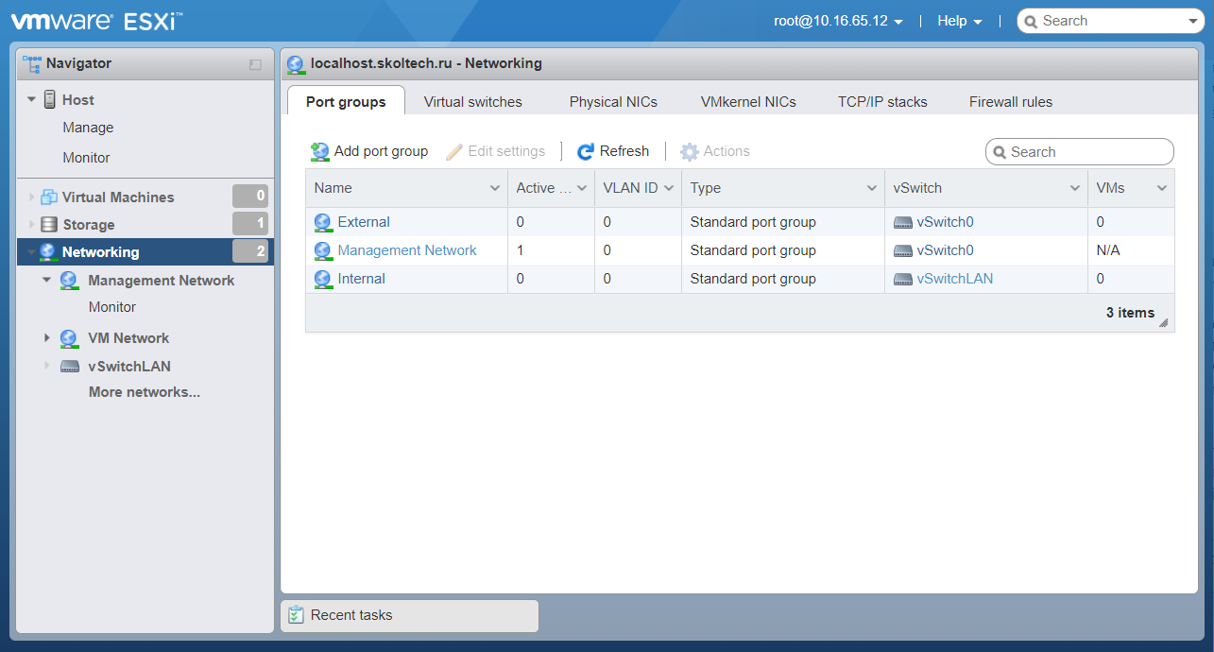This screenshot has width=1214, height=652.
Task: Click the vSwitchLAN icon in the table
Action: pos(903,280)
